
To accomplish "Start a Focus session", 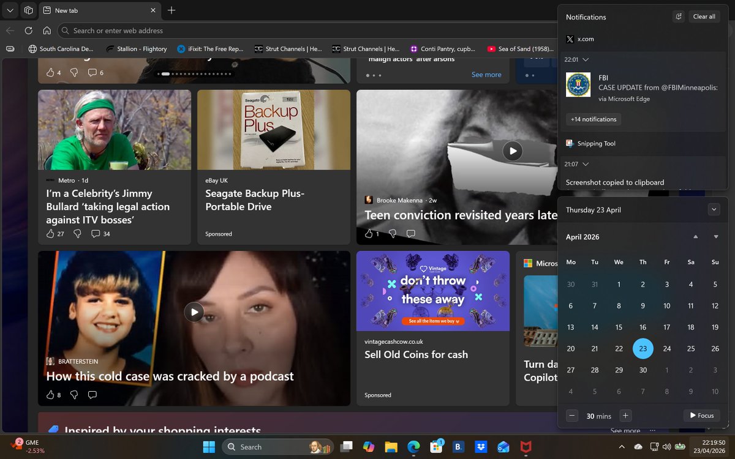I will 701,416.
